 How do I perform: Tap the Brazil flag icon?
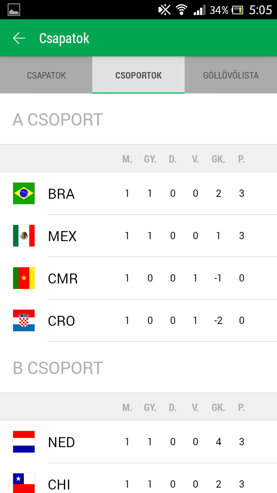click(x=24, y=193)
